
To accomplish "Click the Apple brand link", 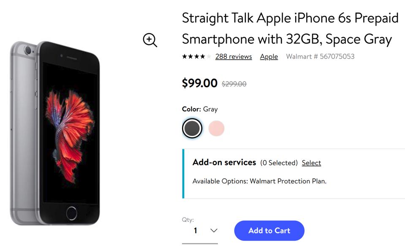I will [269, 56].
